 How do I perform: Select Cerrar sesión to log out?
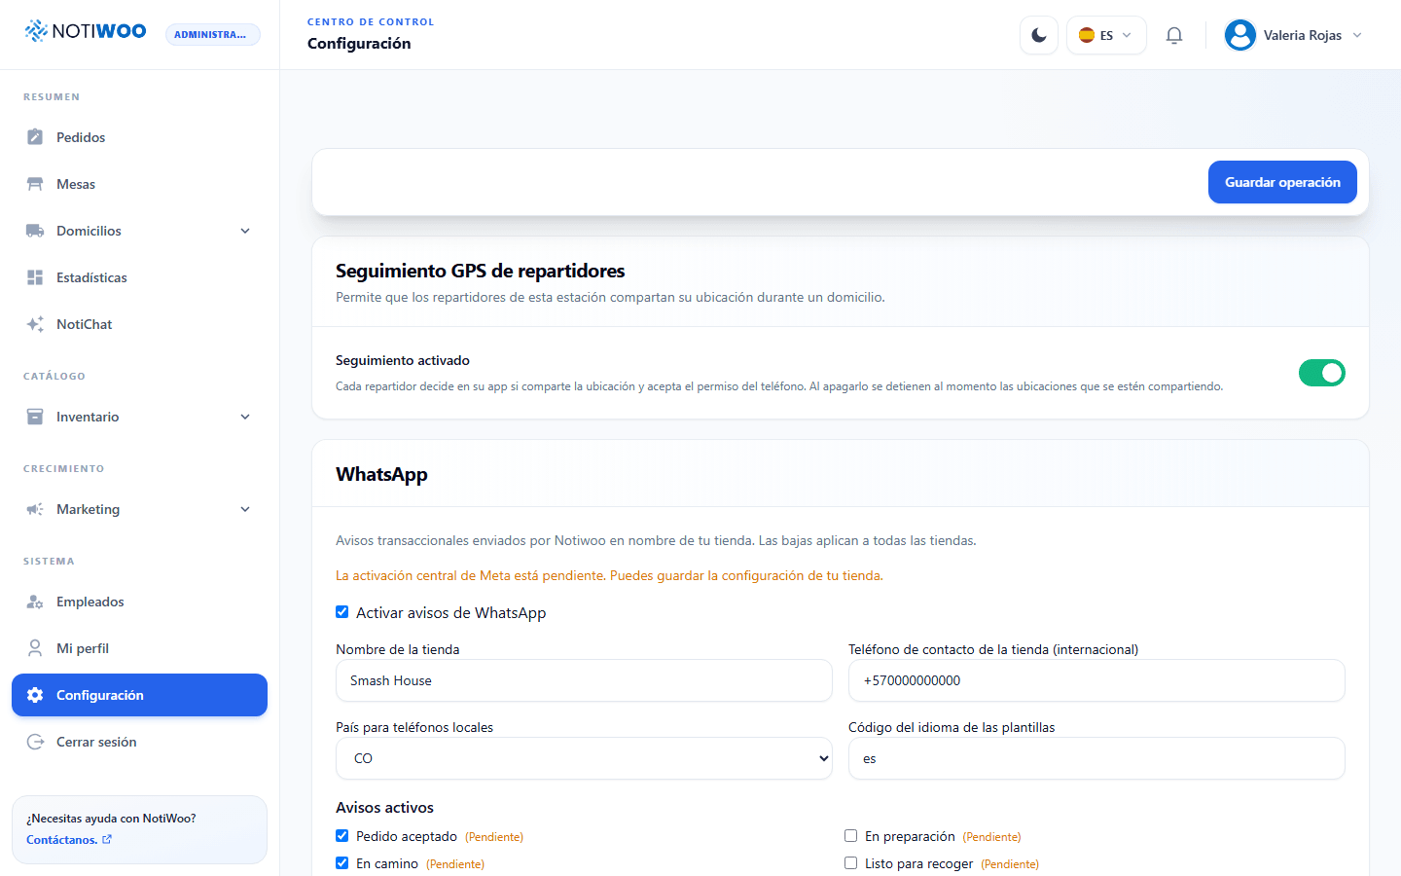pos(139,742)
